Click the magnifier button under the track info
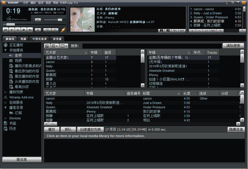This screenshot has width=248, height=169. (x=168, y=31)
